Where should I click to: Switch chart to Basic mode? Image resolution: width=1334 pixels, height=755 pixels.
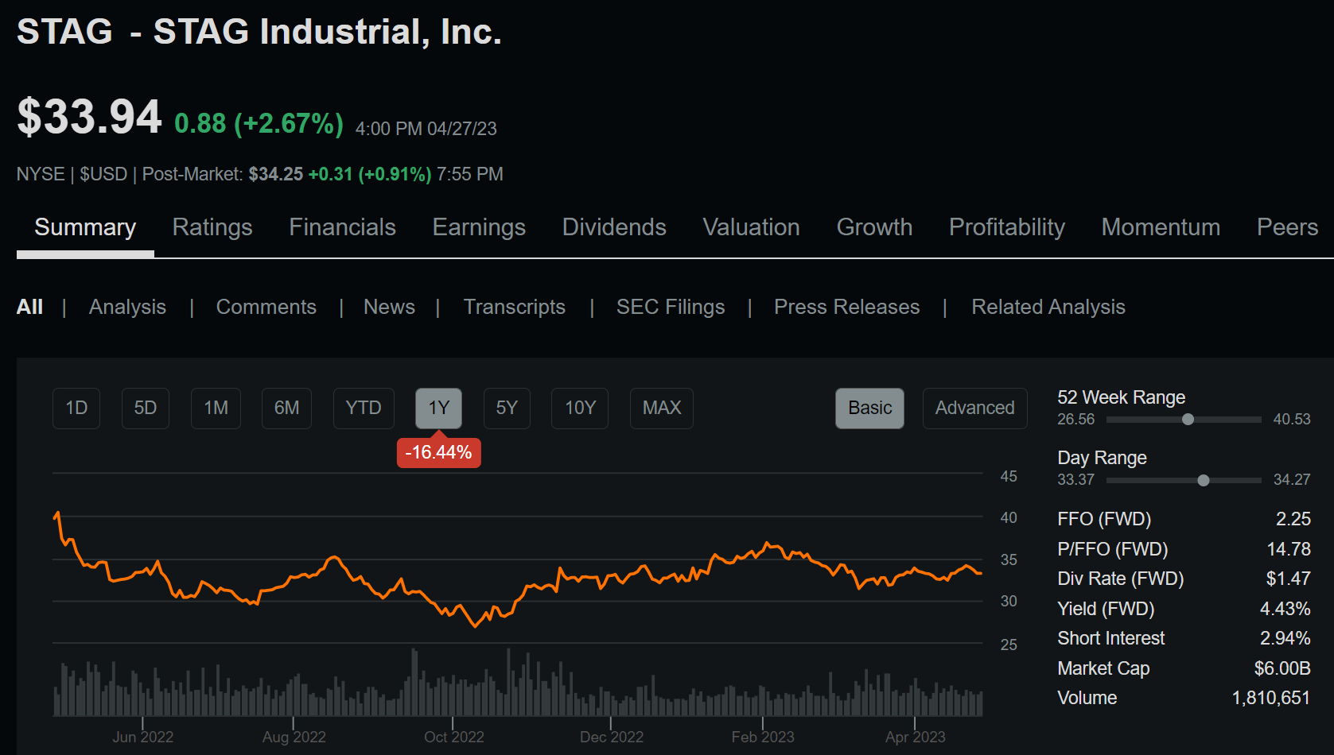click(869, 408)
